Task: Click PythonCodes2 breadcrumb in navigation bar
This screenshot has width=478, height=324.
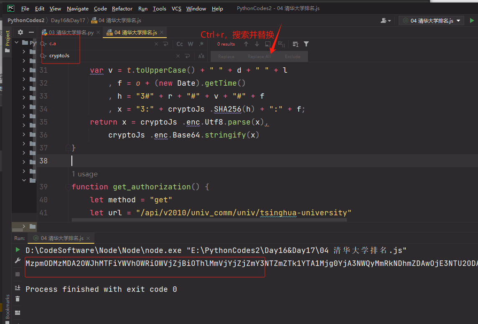Action: point(26,20)
